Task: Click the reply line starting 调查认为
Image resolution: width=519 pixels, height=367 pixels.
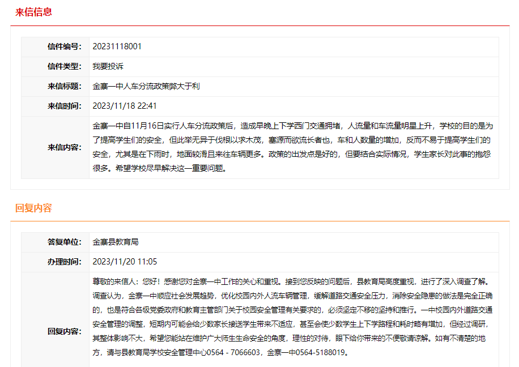Action: [x=292, y=296]
